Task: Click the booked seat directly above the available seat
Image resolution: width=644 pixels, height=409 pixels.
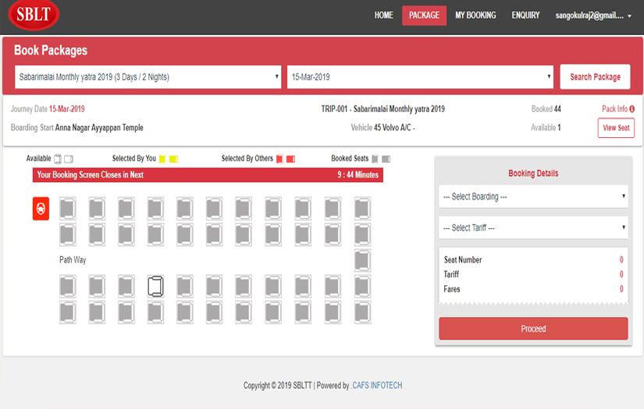Action: tap(155, 234)
